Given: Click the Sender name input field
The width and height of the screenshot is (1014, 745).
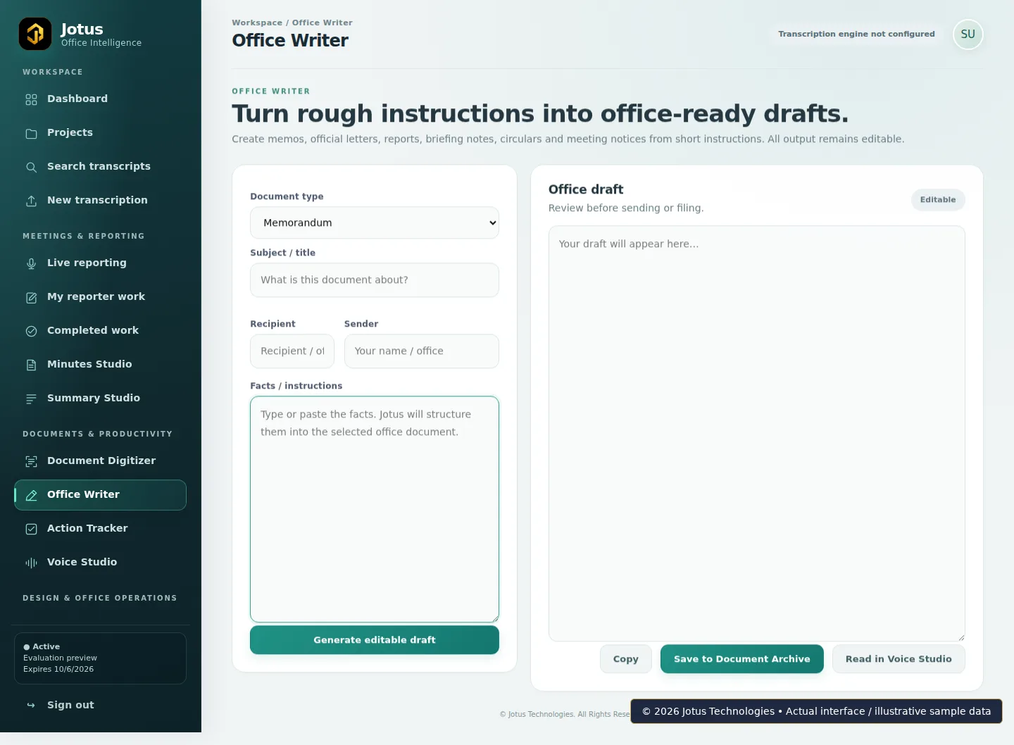Looking at the screenshot, I should click(x=422, y=351).
